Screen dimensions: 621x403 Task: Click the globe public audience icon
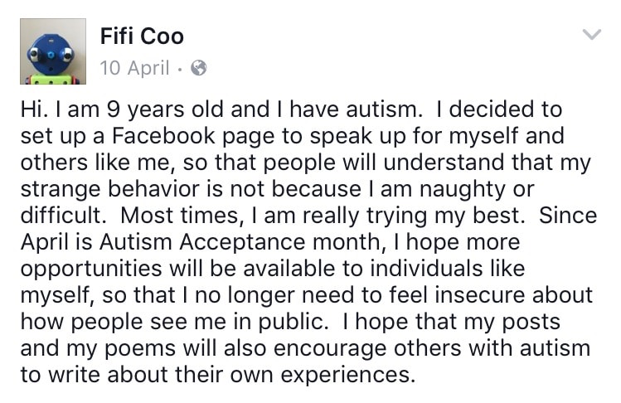[x=199, y=68]
